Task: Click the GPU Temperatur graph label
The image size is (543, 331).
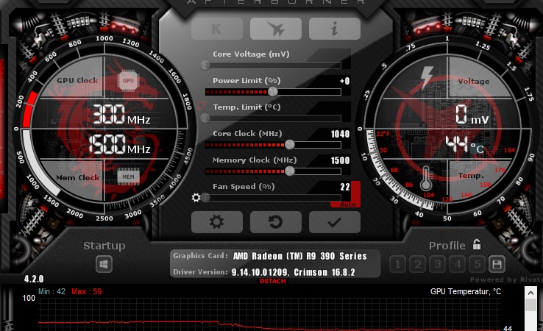Action: click(466, 291)
